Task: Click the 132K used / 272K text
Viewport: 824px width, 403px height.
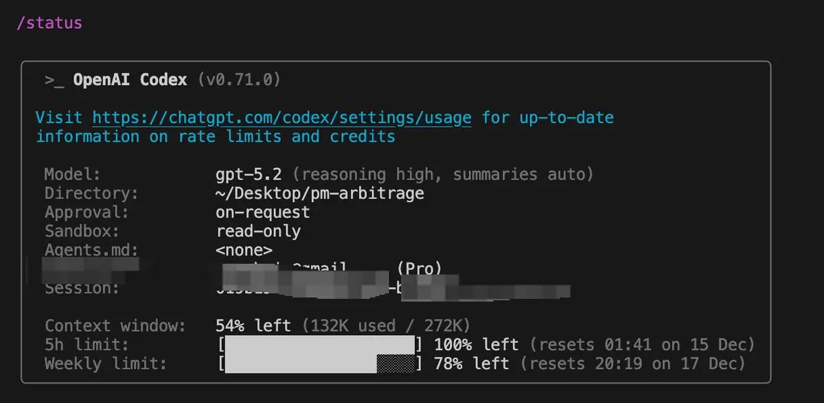Action: pyautogui.click(x=385, y=326)
